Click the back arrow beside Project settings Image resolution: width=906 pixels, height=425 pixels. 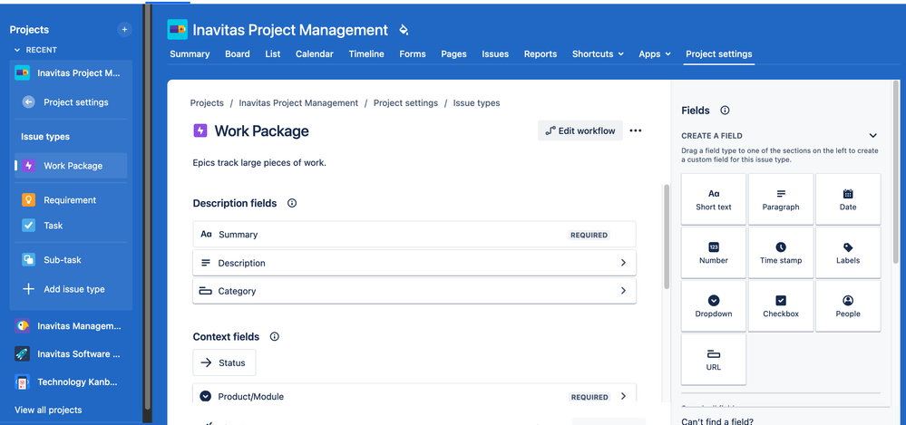click(x=28, y=102)
